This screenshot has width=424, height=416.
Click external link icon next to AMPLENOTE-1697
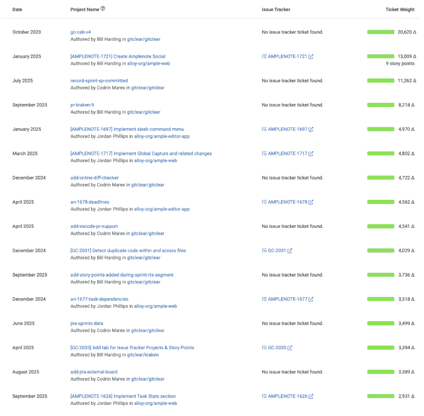click(311, 129)
